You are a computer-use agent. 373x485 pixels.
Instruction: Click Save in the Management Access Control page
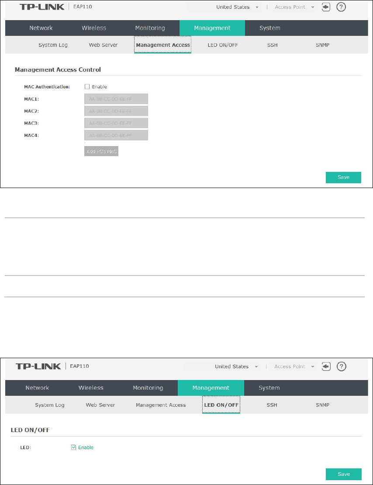tap(343, 177)
